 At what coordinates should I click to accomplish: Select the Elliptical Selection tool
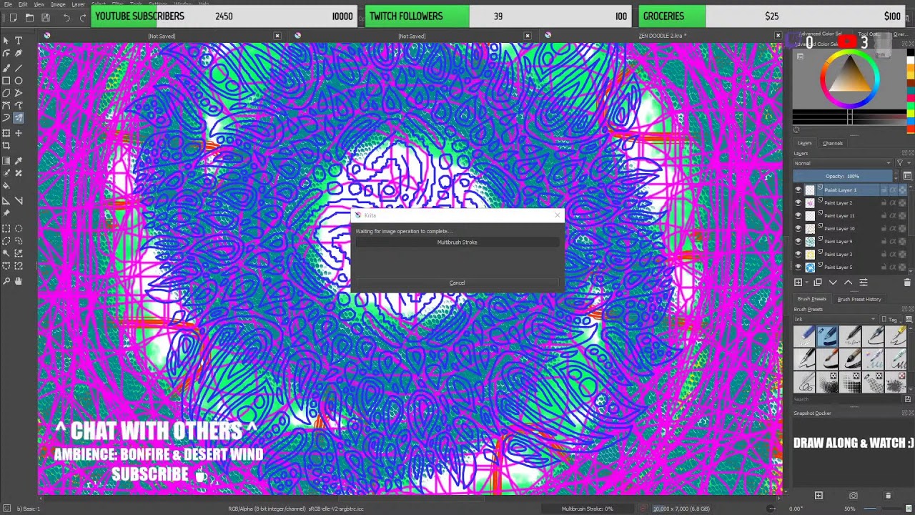19,229
